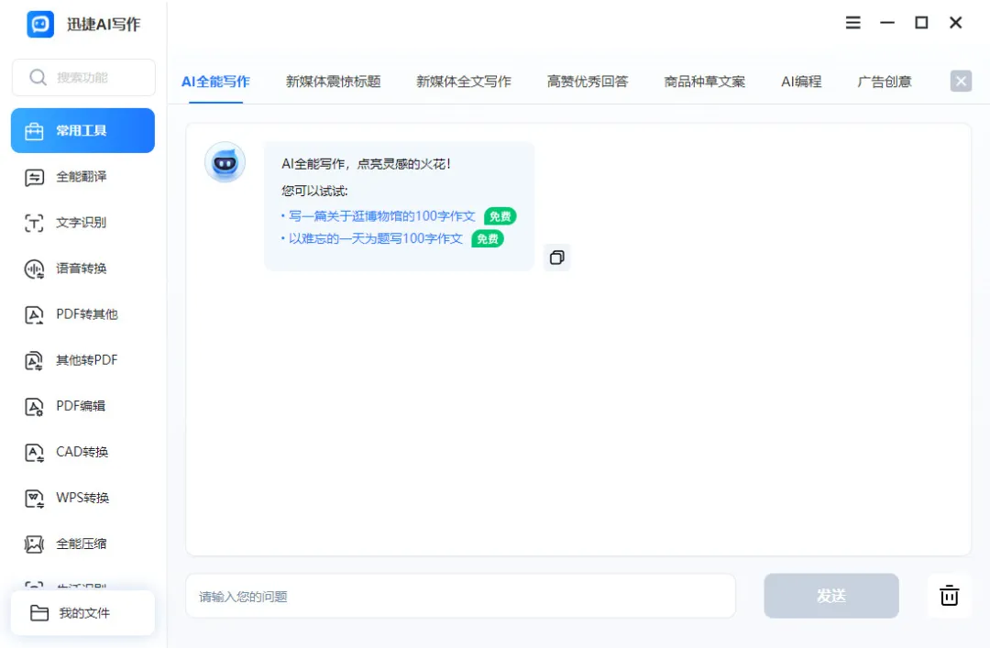Open 我的文件 to view files
The height and width of the screenshot is (648, 990).
click(81, 612)
